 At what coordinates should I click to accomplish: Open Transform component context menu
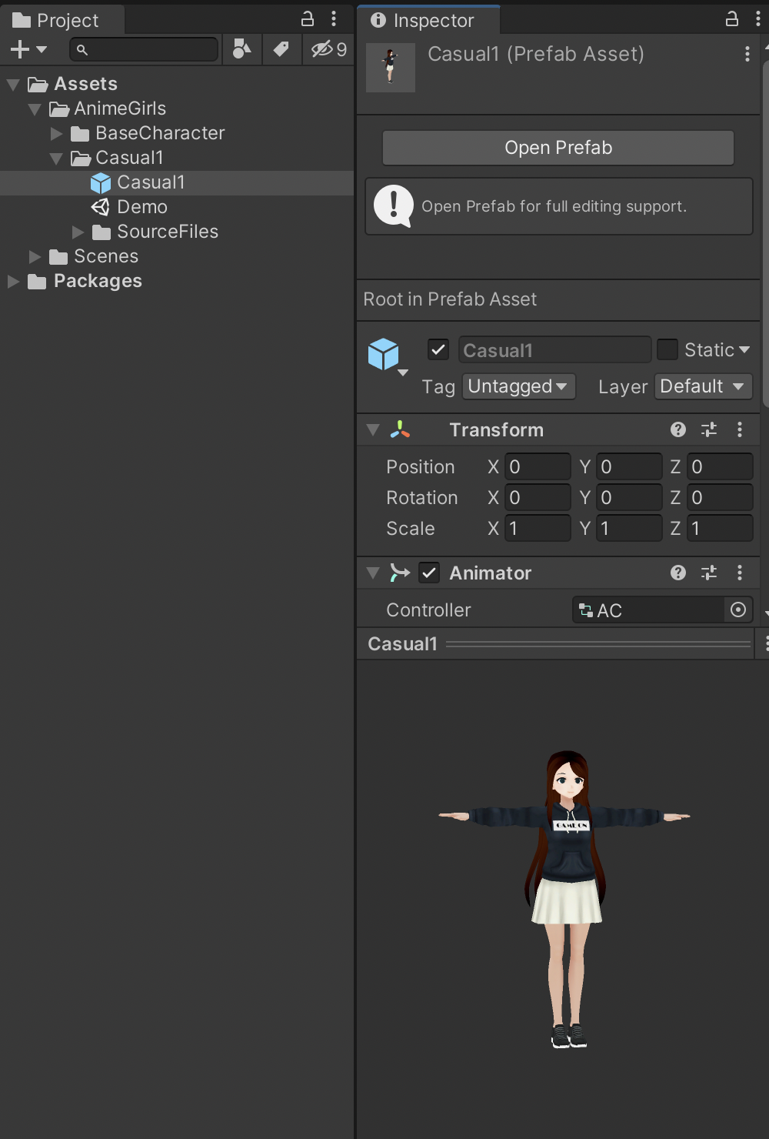pyautogui.click(x=740, y=429)
